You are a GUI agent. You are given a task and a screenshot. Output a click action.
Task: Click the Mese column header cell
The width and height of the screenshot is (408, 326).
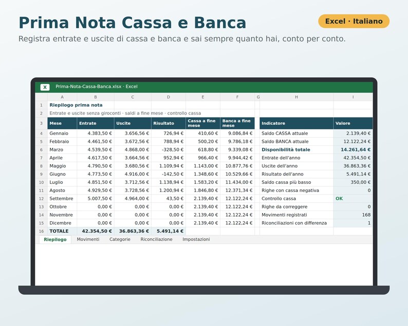(x=62, y=123)
